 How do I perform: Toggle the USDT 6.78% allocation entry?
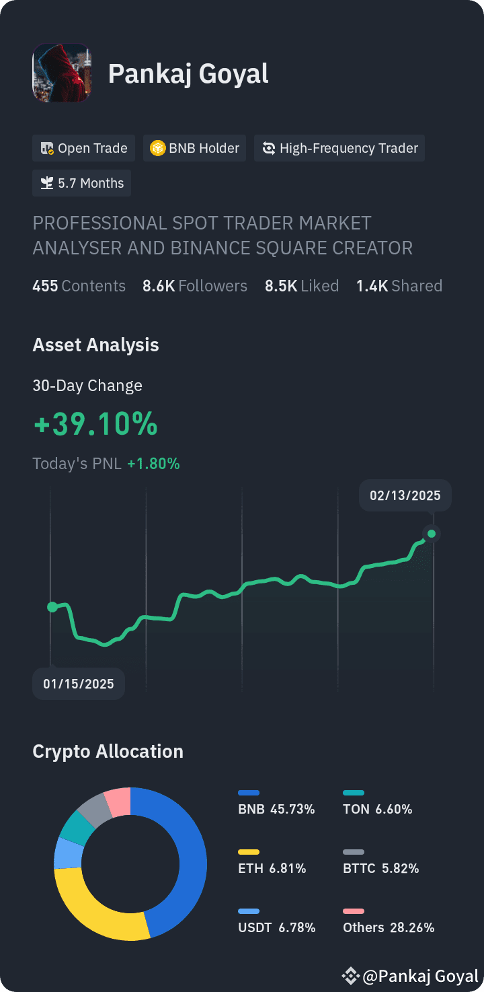pyautogui.click(x=277, y=927)
